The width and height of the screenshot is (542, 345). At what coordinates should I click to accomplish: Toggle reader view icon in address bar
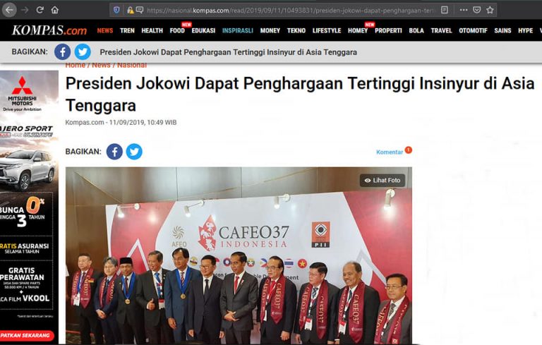click(445, 10)
